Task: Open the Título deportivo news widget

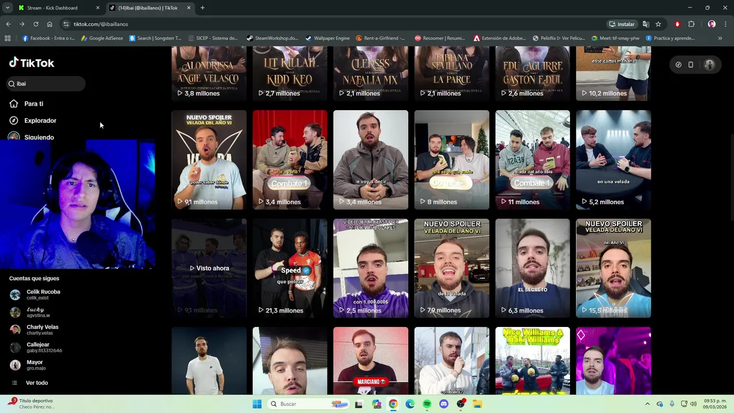Action: click(31, 404)
